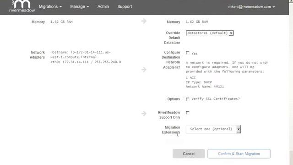Image resolution: width=293 pixels, height=165 pixels.
Task: Click the IP Type: DHCP text
Action: [199, 82]
